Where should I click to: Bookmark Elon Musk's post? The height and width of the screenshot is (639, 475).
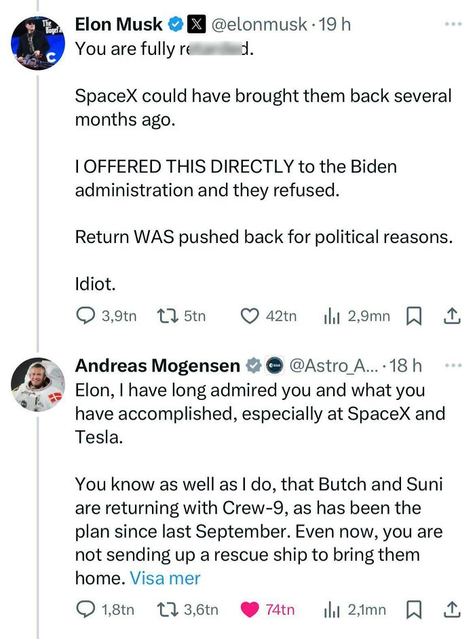[x=415, y=315]
